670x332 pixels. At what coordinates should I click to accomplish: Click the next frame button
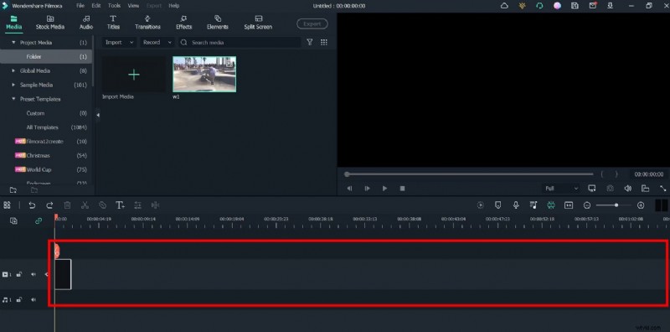367,189
